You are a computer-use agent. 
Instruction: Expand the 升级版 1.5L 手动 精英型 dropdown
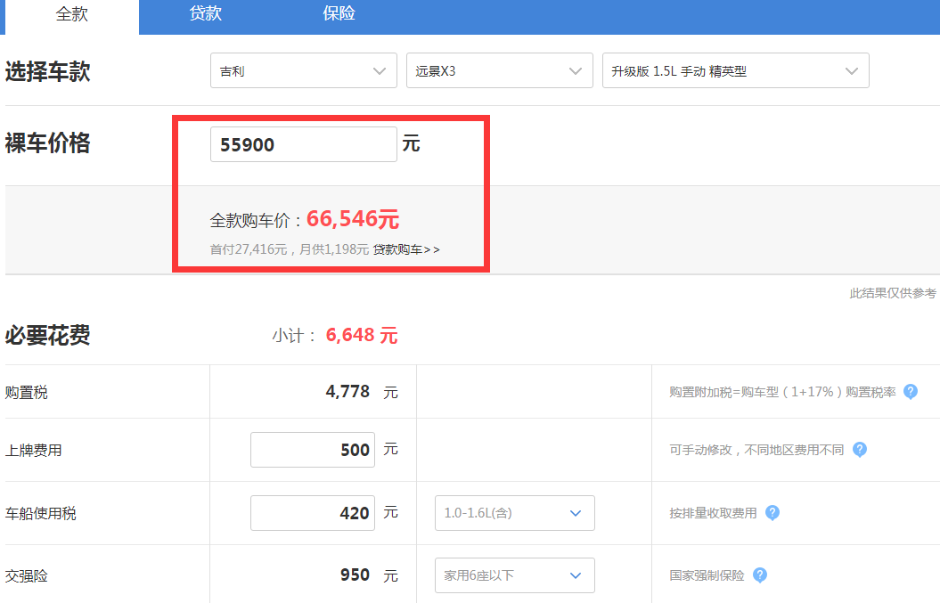[x=736, y=70]
